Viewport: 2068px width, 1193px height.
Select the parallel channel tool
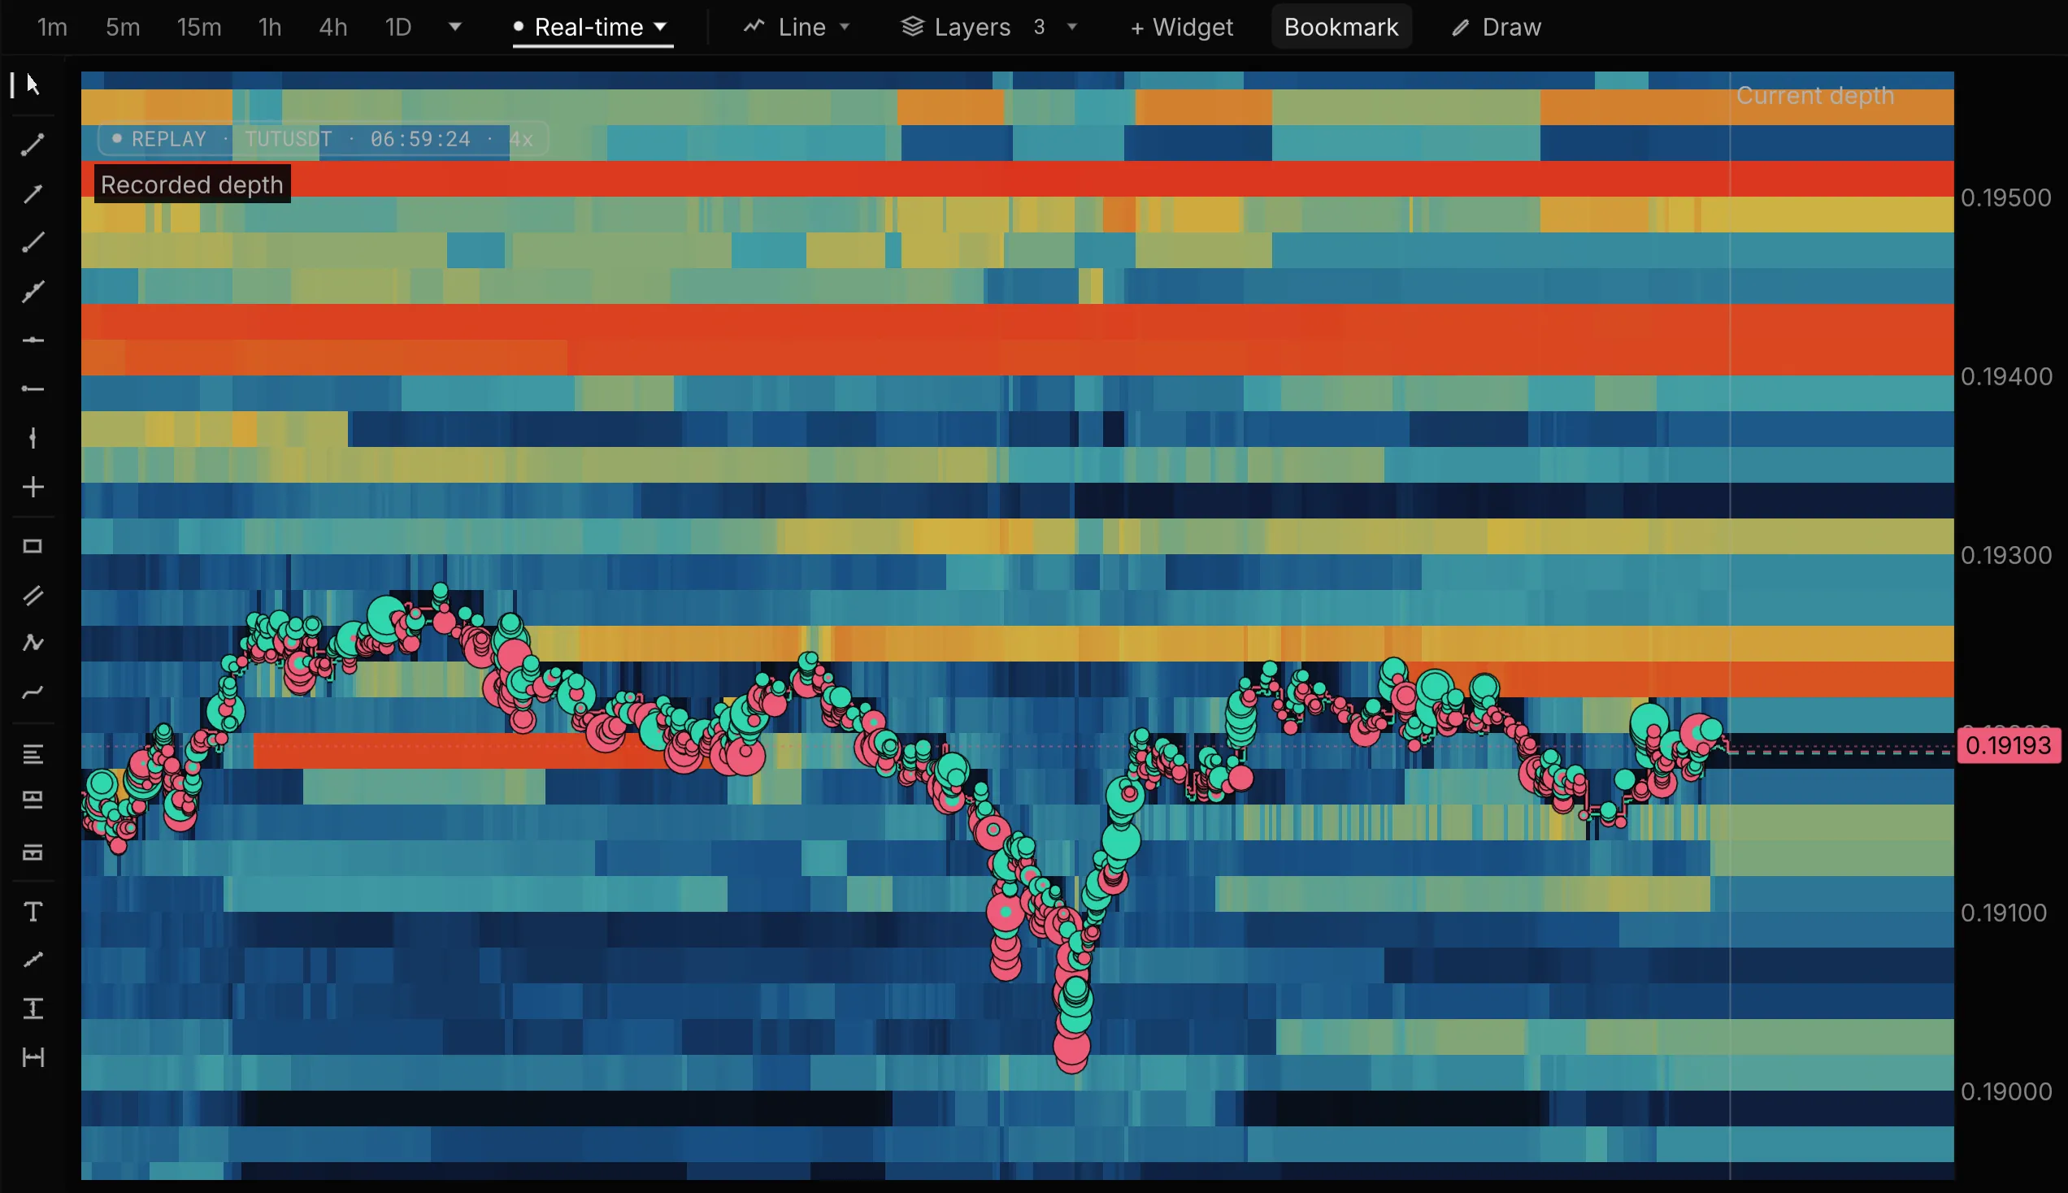point(33,596)
